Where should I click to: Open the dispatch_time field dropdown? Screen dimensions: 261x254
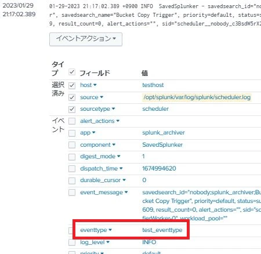101,168
